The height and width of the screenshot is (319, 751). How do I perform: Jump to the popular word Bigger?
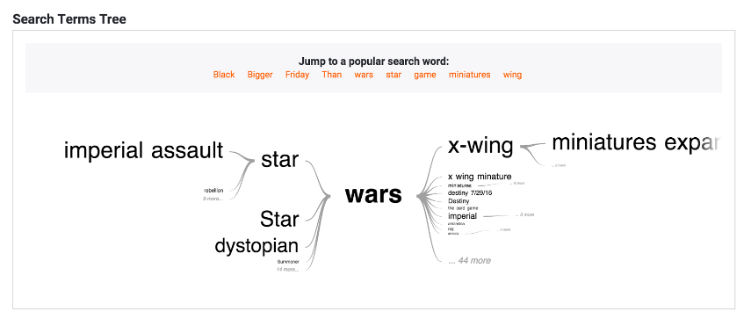pos(260,75)
